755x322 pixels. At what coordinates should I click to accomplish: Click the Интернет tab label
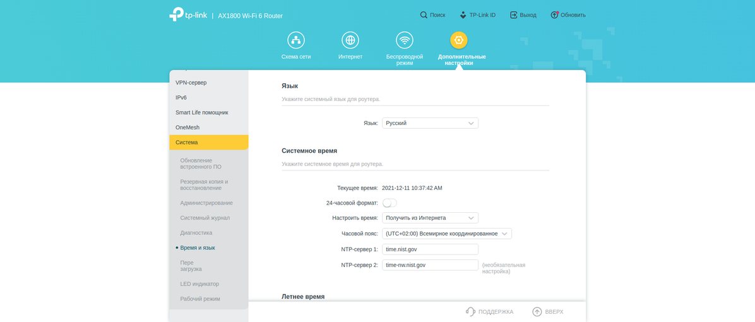(x=350, y=57)
